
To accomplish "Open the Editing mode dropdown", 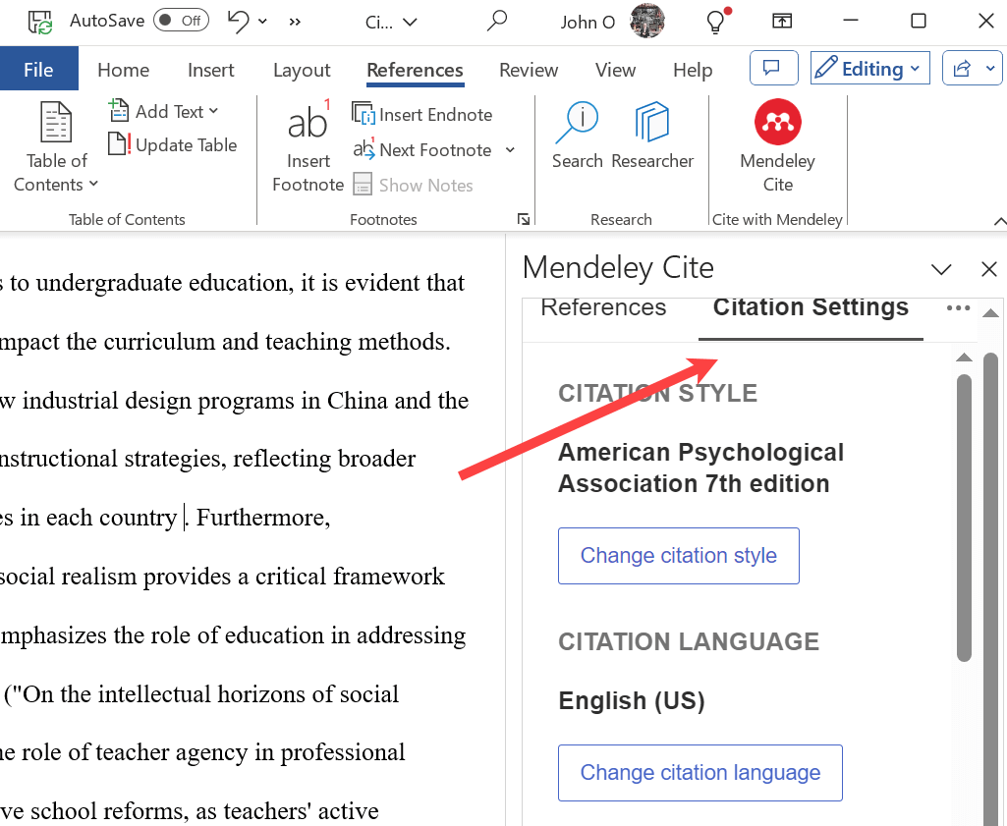I will [869, 68].
